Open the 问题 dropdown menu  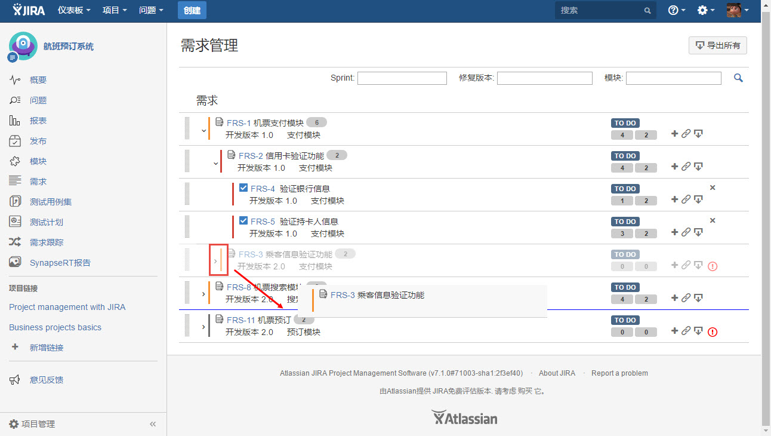coord(151,10)
